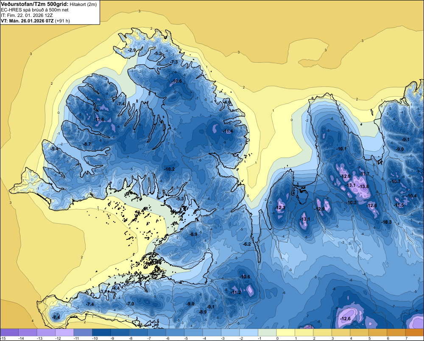Click the -6.2 temperature label
The image size is (424, 341).
pyautogui.click(x=247, y=244)
